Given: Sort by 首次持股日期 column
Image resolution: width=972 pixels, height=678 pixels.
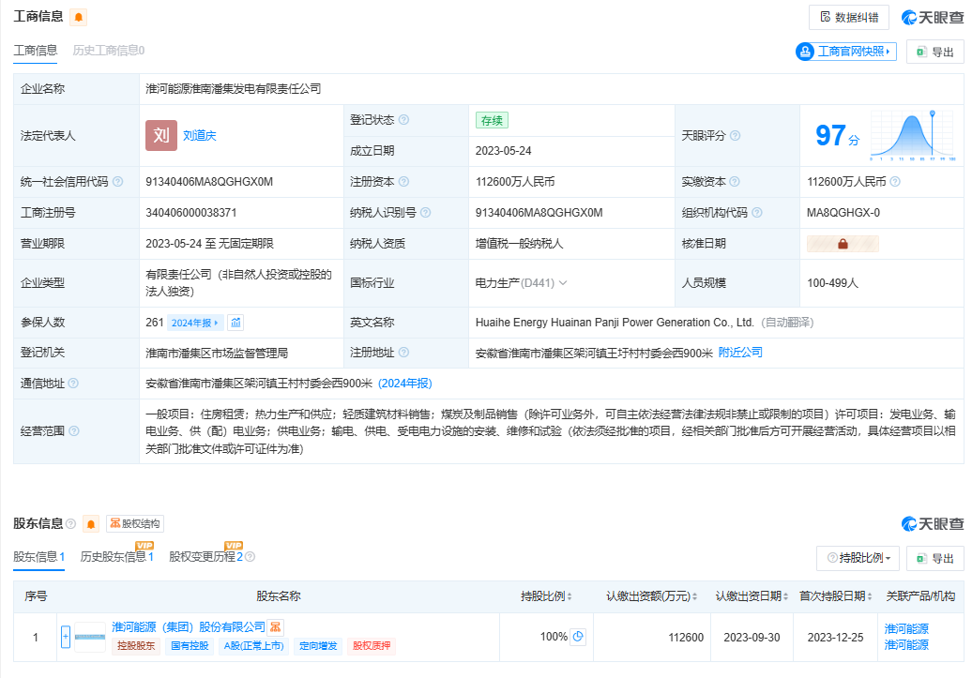Looking at the screenshot, I should (x=833, y=596).
